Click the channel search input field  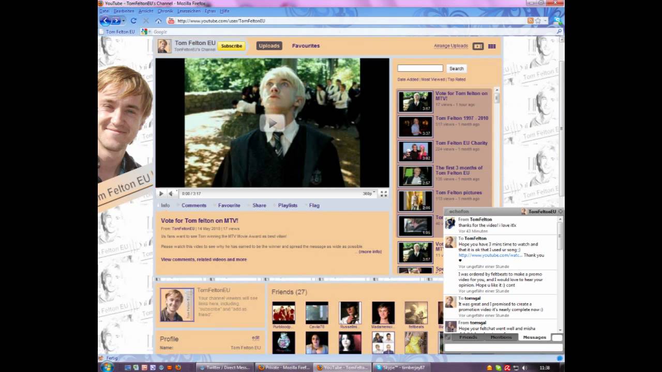420,68
